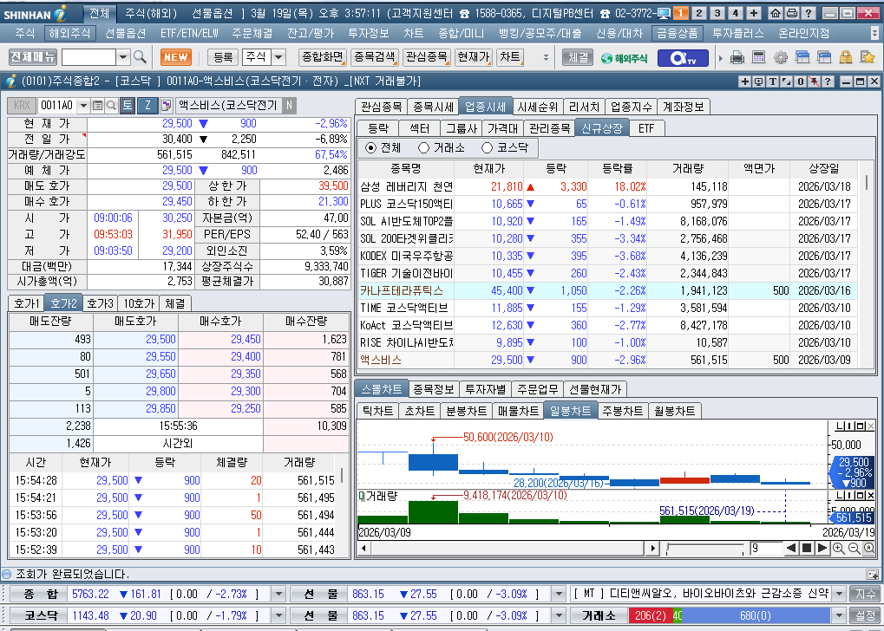This screenshot has width=884, height=631.
Task: Click the 전체메뉴 button
Action: pyautogui.click(x=33, y=57)
